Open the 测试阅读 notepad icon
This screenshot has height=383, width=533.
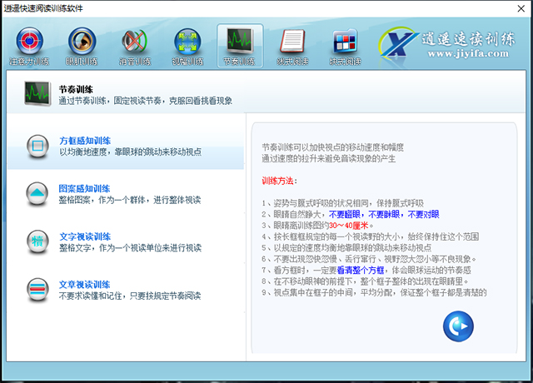[292, 41]
